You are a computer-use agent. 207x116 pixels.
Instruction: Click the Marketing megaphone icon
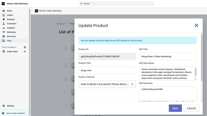(3, 32)
